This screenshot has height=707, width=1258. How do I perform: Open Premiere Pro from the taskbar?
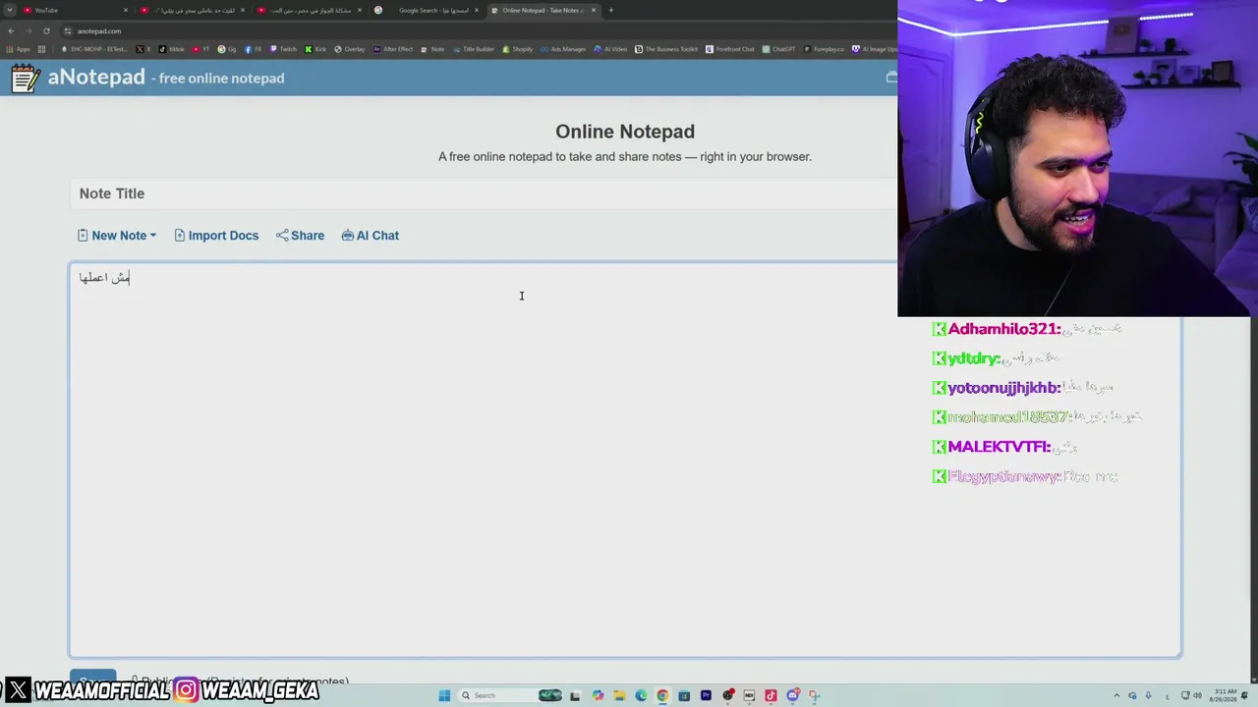(706, 695)
